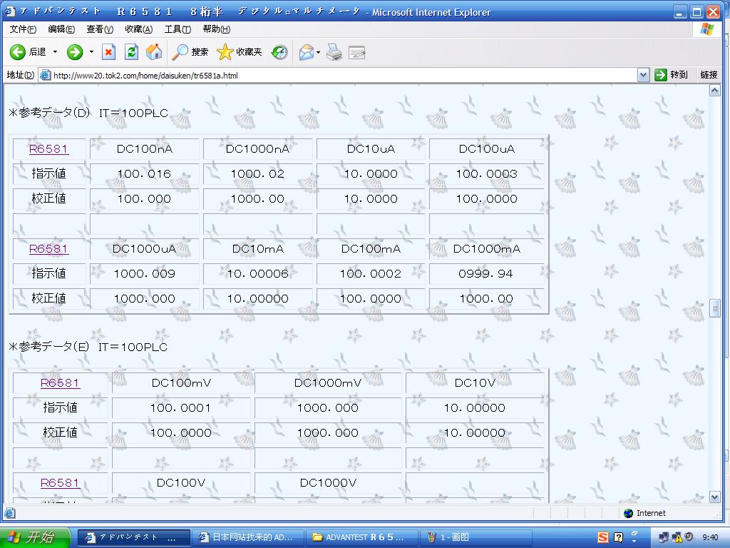Click the cell reading "100. 016"
Image resolution: width=730 pixels, height=548 pixels.
(x=144, y=174)
